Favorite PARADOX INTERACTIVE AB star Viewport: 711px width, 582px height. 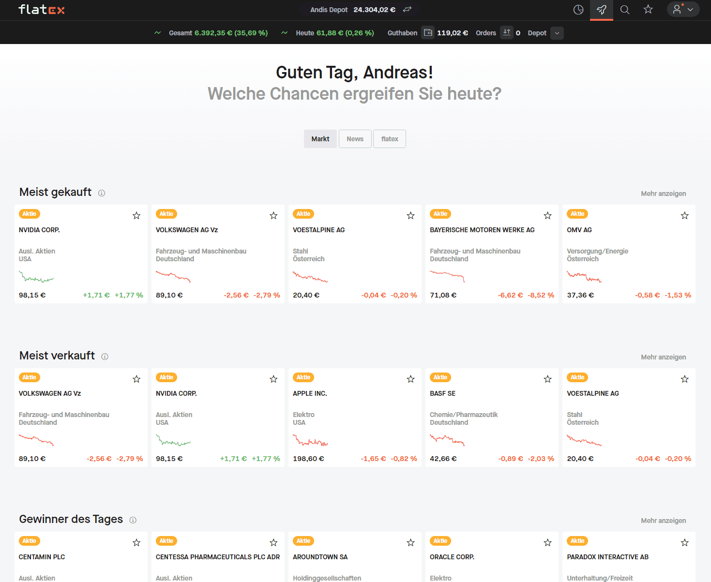click(x=684, y=543)
